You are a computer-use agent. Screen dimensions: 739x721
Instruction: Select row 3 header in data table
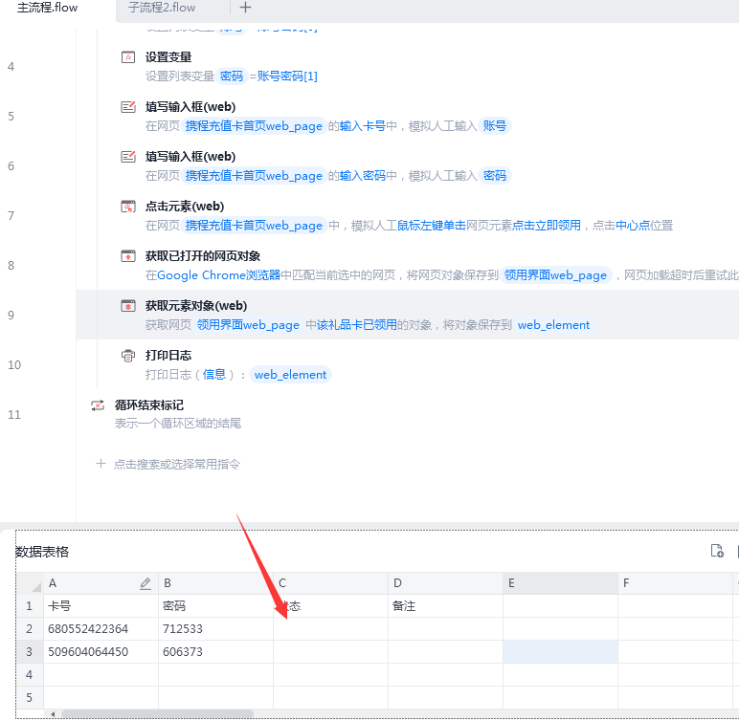(x=31, y=652)
